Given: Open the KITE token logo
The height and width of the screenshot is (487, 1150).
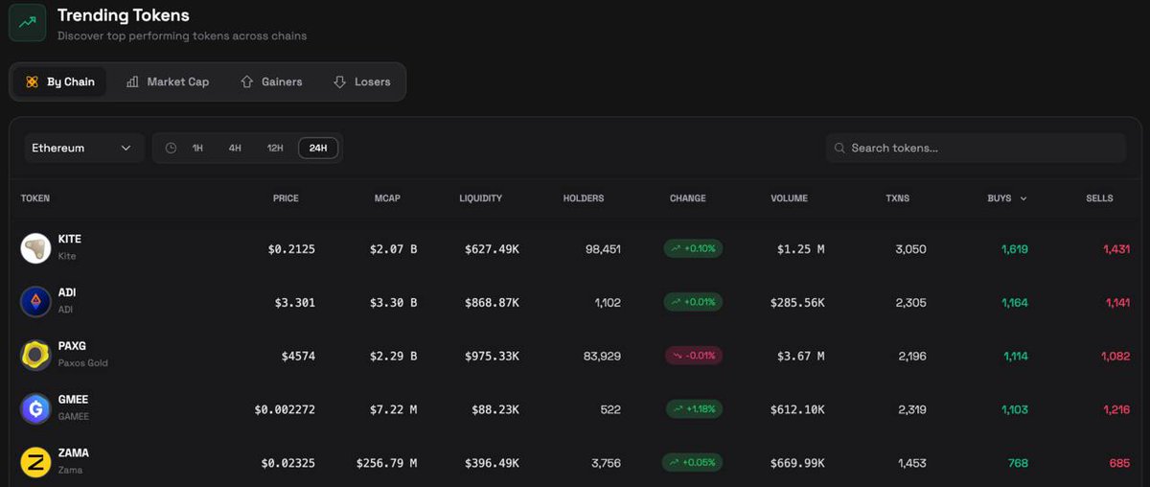Looking at the screenshot, I should [35, 248].
